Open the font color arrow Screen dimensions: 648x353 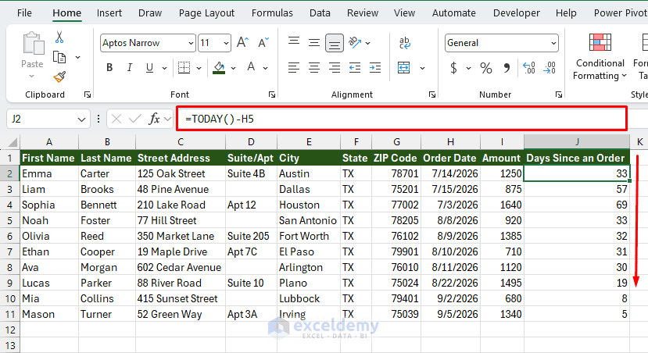click(265, 68)
